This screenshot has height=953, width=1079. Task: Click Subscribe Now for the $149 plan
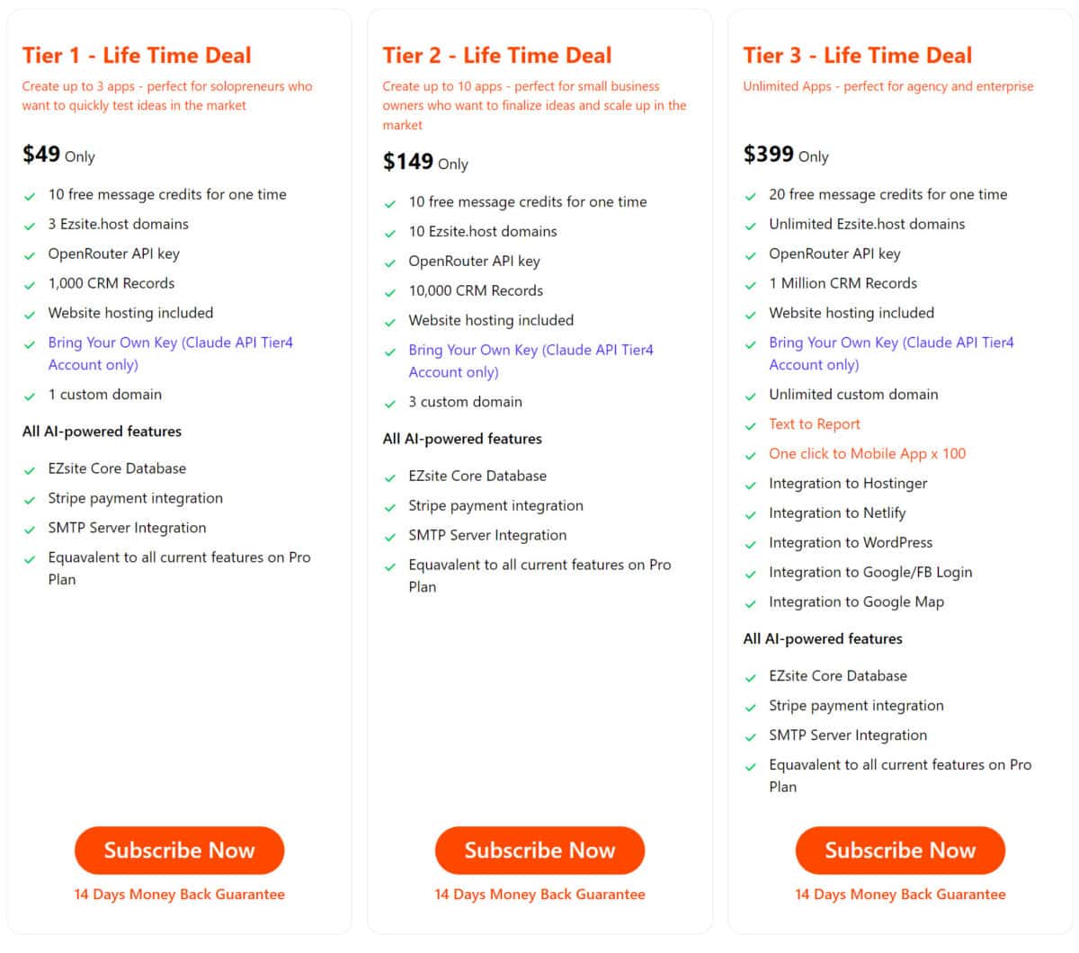tap(539, 851)
